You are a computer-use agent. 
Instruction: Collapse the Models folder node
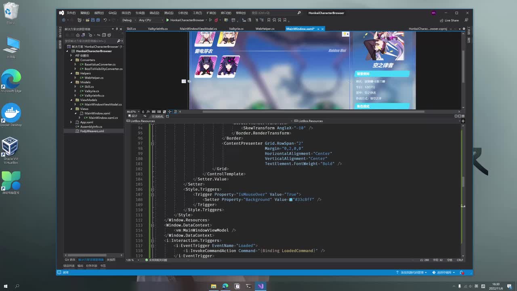coord(71,82)
